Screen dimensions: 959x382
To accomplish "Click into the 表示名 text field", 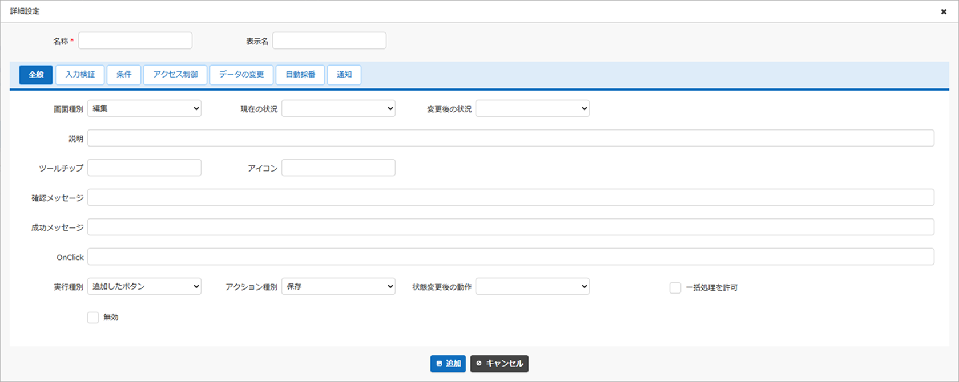I will 329,41.
